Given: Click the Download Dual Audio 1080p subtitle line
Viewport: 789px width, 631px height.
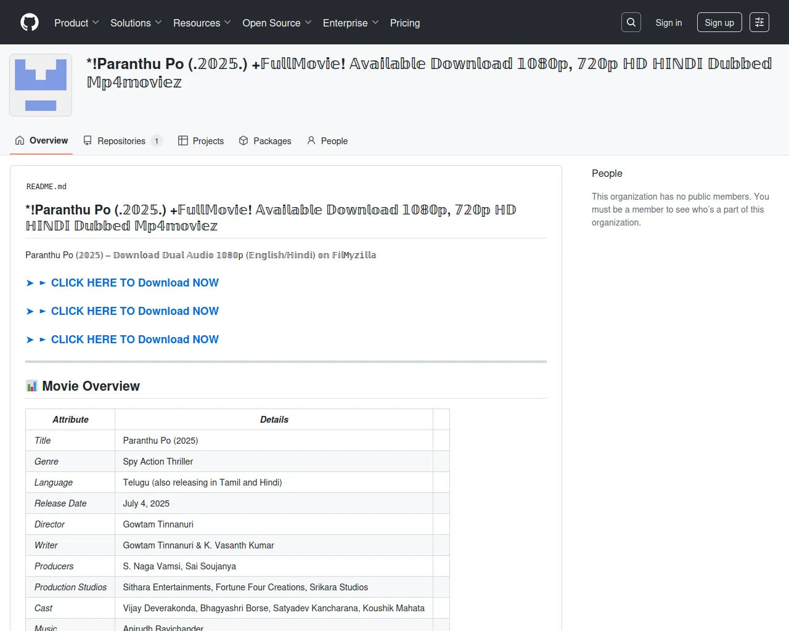Looking at the screenshot, I should coord(201,255).
